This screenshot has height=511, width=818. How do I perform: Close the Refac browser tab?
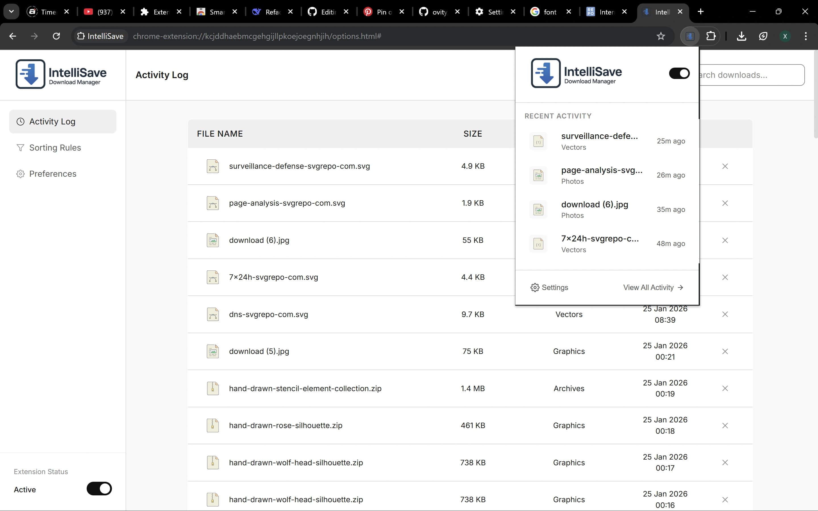click(x=290, y=12)
